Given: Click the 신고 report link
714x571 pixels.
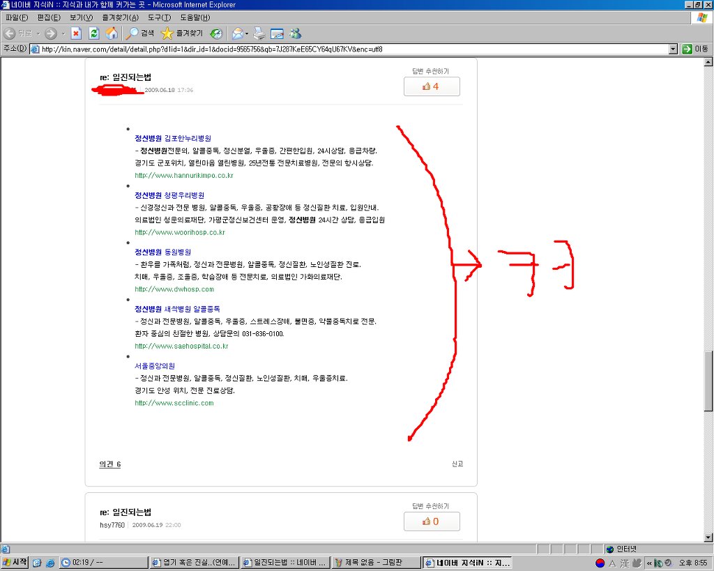Looking at the screenshot, I should (x=457, y=464).
